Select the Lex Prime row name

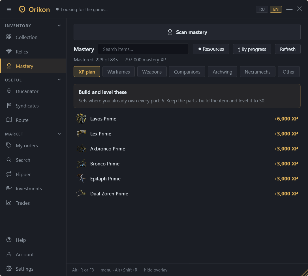(x=100, y=133)
